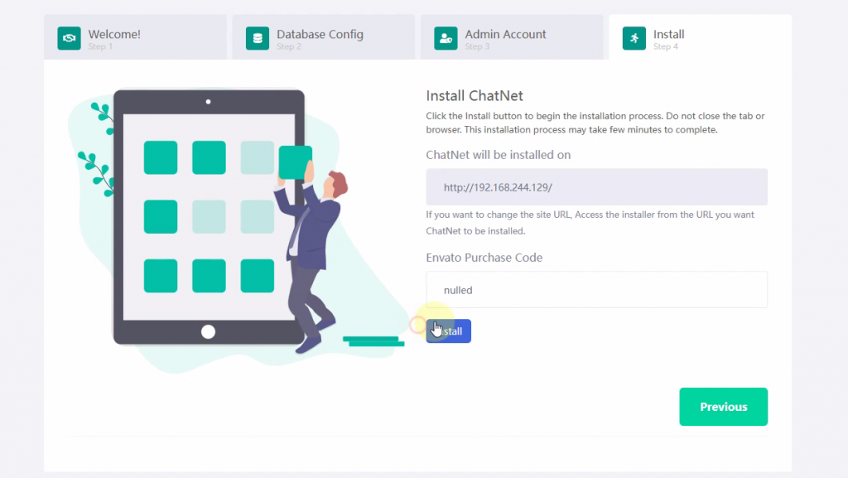The width and height of the screenshot is (848, 478).
Task: Click the Welcome handshake icon
Action: pos(70,38)
